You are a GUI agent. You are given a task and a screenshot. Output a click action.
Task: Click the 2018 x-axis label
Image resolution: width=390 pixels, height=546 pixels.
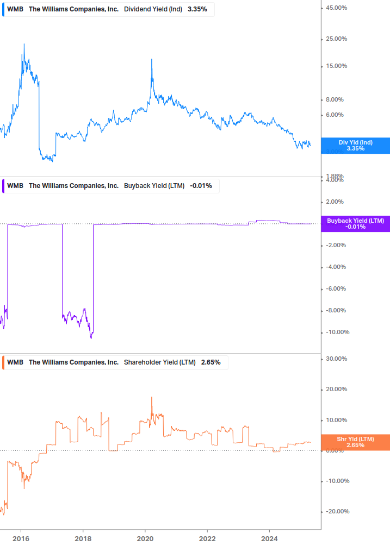(x=83, y=539)
